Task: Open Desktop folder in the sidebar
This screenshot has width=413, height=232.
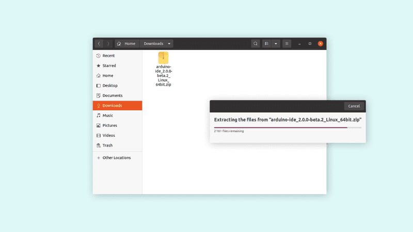Action: click(118, 86)
